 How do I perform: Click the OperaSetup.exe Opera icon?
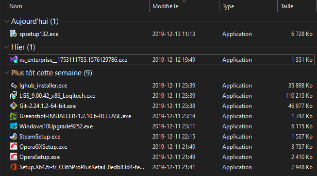point(14,157)
